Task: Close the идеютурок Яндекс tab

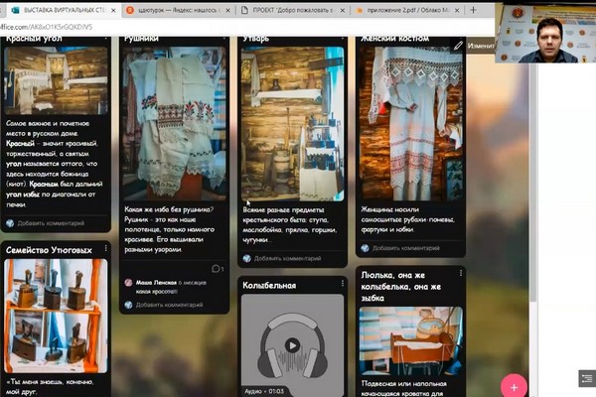Action: (x=228, y=11)
